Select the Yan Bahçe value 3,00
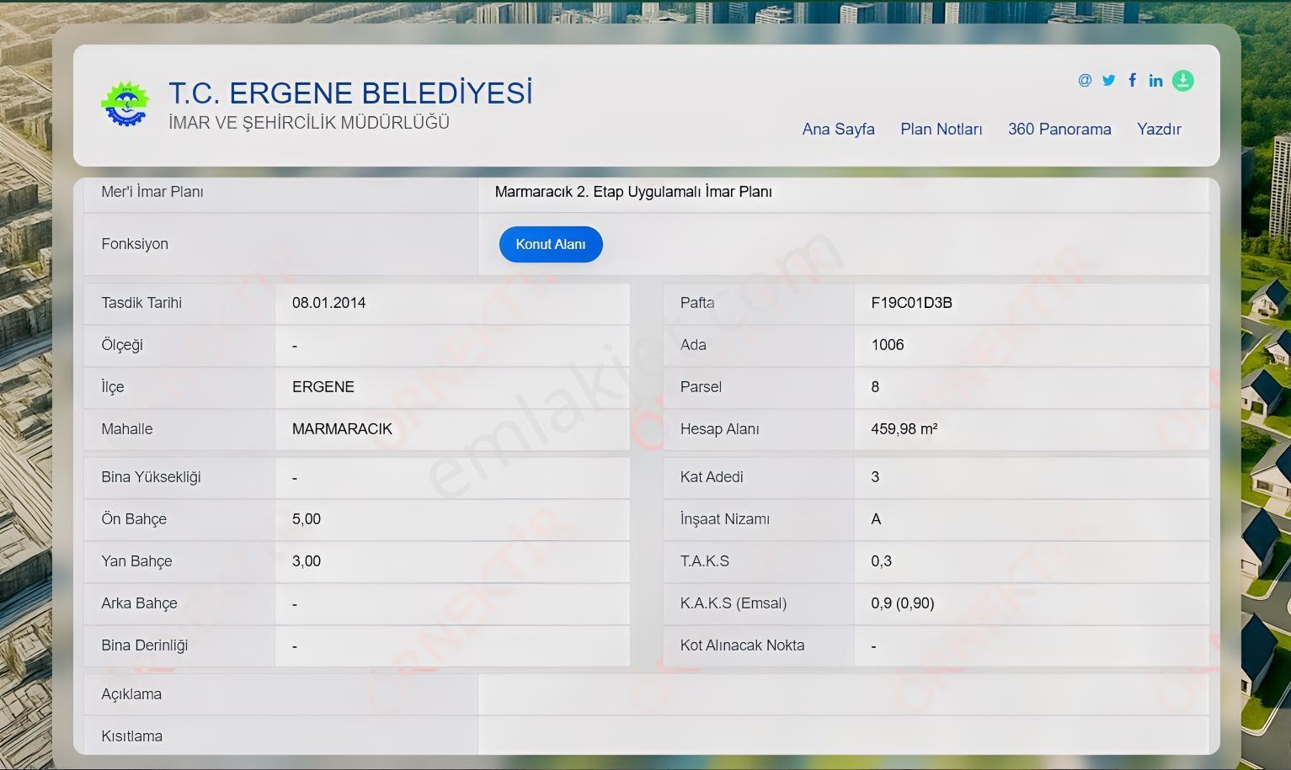This screenshot has width=1291, height=770. pyautogui.click(x=307, y=561)
